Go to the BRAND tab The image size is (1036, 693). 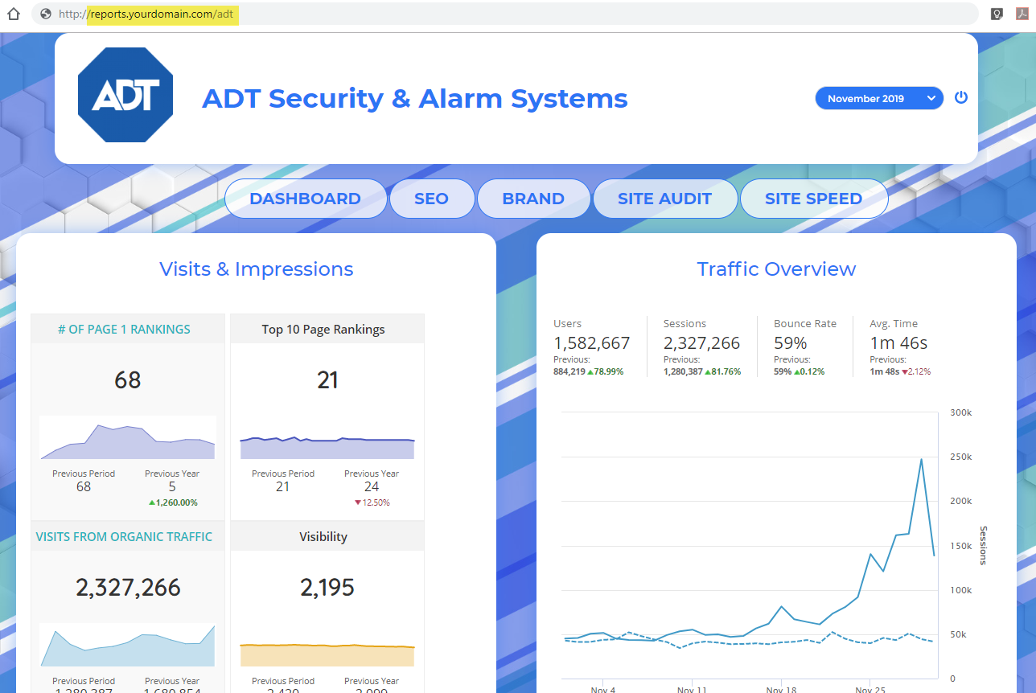533,199
